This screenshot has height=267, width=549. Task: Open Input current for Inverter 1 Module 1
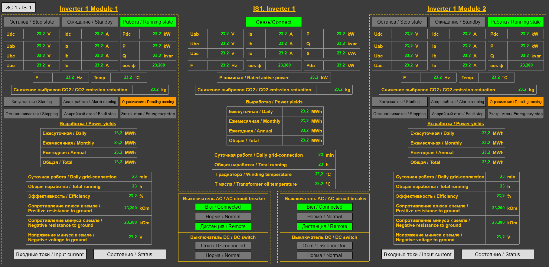tap(50, 254)
